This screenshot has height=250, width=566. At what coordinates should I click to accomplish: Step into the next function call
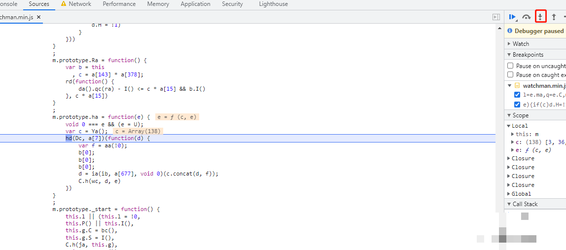(540, 17)
